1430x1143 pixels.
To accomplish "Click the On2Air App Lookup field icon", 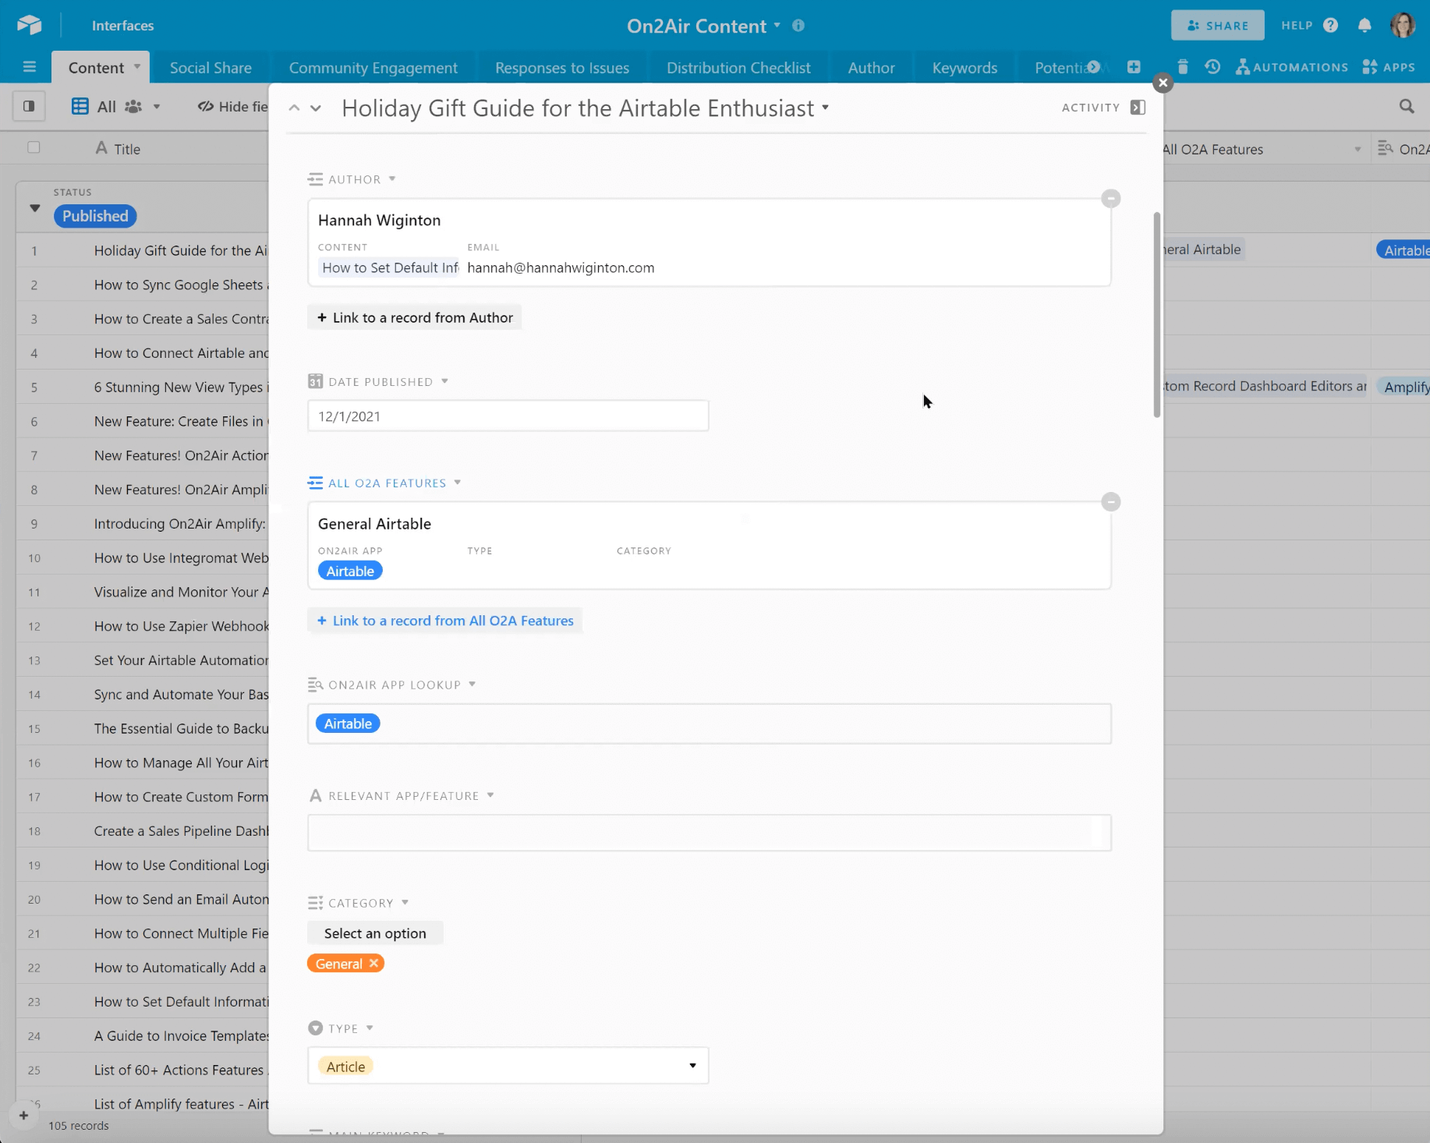I will 315,685.
